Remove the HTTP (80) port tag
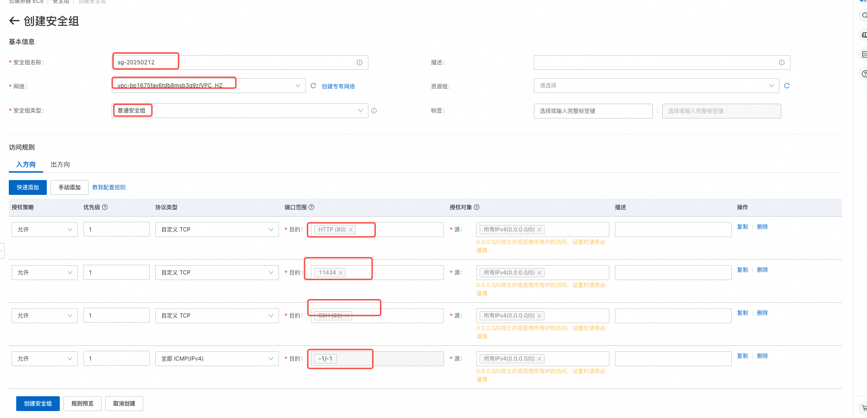This screenshot has width=867, height=418. coord(351,230)
